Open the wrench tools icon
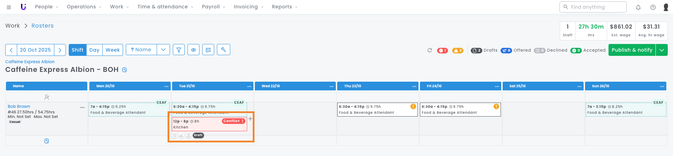 pos(223,50)
